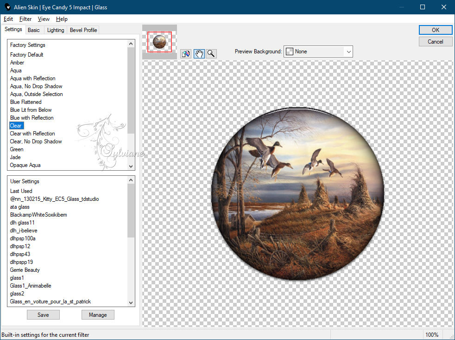Select Clear with Reflection preset
Viewport: 455px width, 340px height.
pos(32,134)
